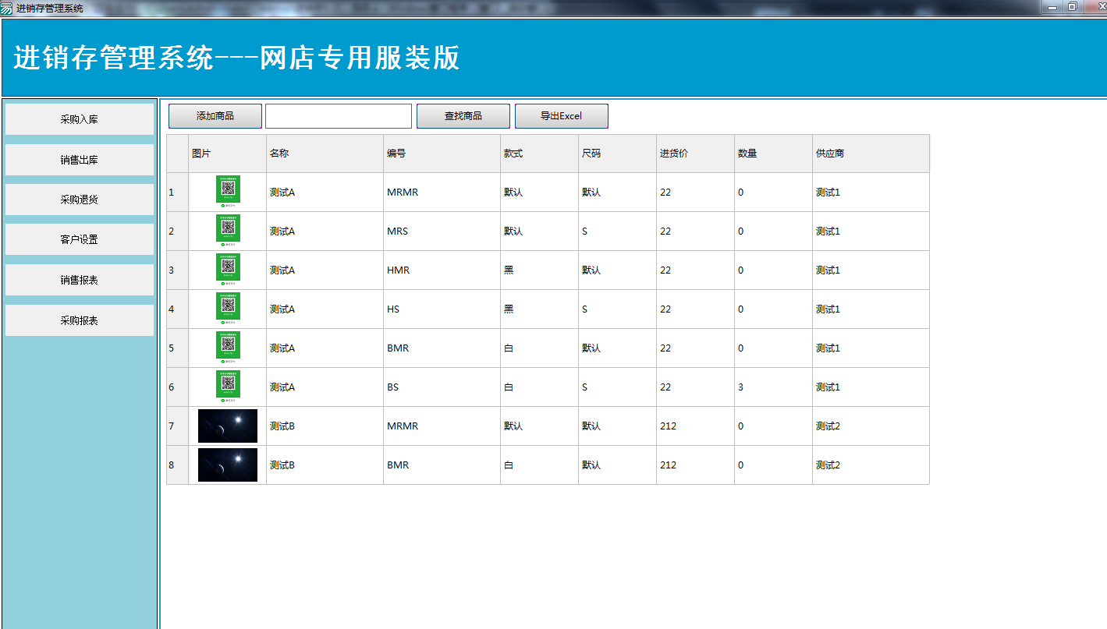
Task: View the 采购报表 (Purchase Report)
Action: 79,320
